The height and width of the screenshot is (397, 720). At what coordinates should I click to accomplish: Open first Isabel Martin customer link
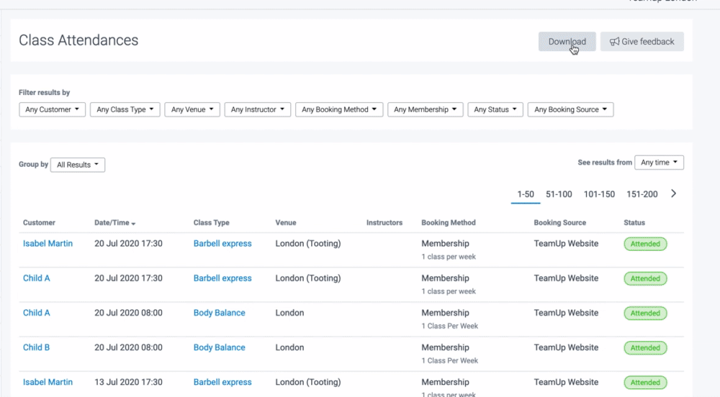[48, 244]
